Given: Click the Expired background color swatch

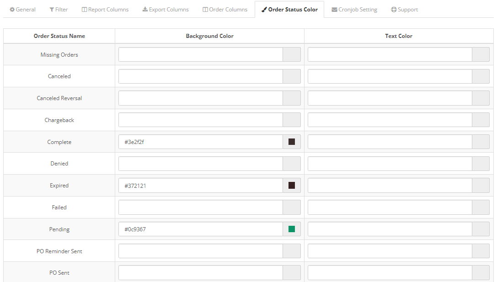Looking at the screenshot, I should tap(292, 186).
